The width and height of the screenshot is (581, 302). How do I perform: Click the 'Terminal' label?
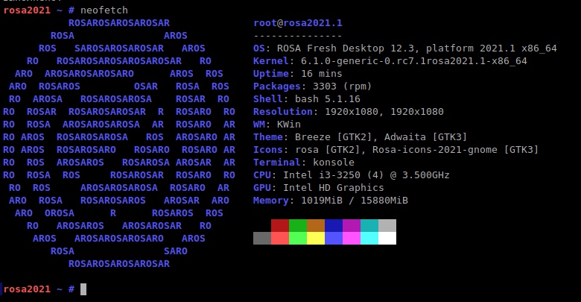(x=277, y=162)
